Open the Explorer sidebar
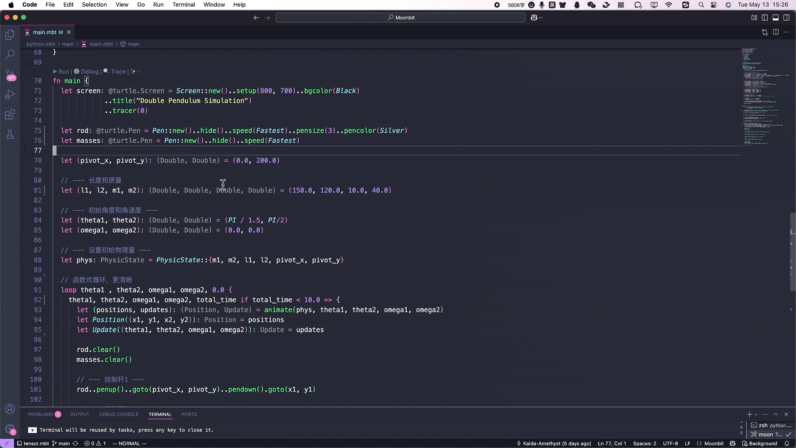Image resolution: width=796 pixels, height=448 pixels. 10,35
